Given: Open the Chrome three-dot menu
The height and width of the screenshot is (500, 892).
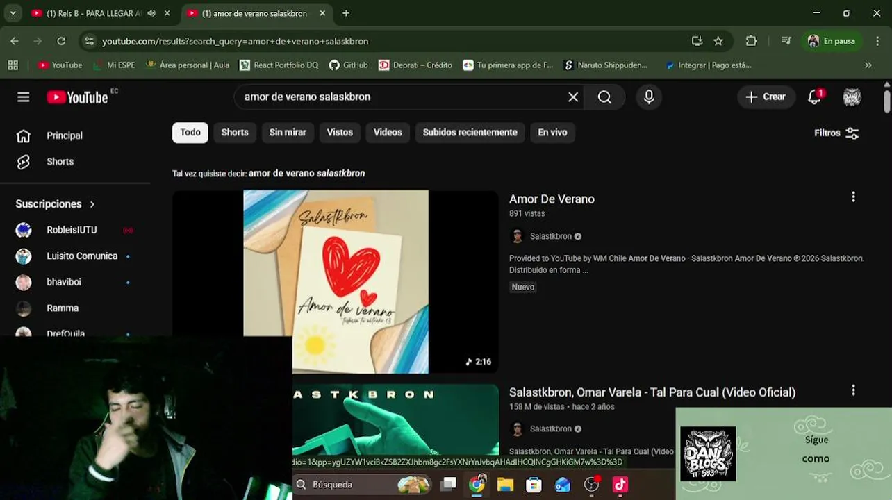Looking at the screenshot, I should (877, 41).
